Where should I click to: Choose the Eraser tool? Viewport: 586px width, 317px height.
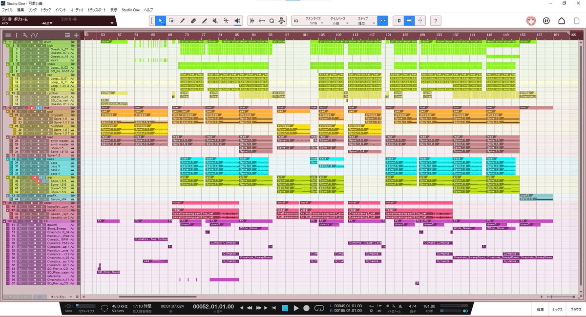coord(193,20)
